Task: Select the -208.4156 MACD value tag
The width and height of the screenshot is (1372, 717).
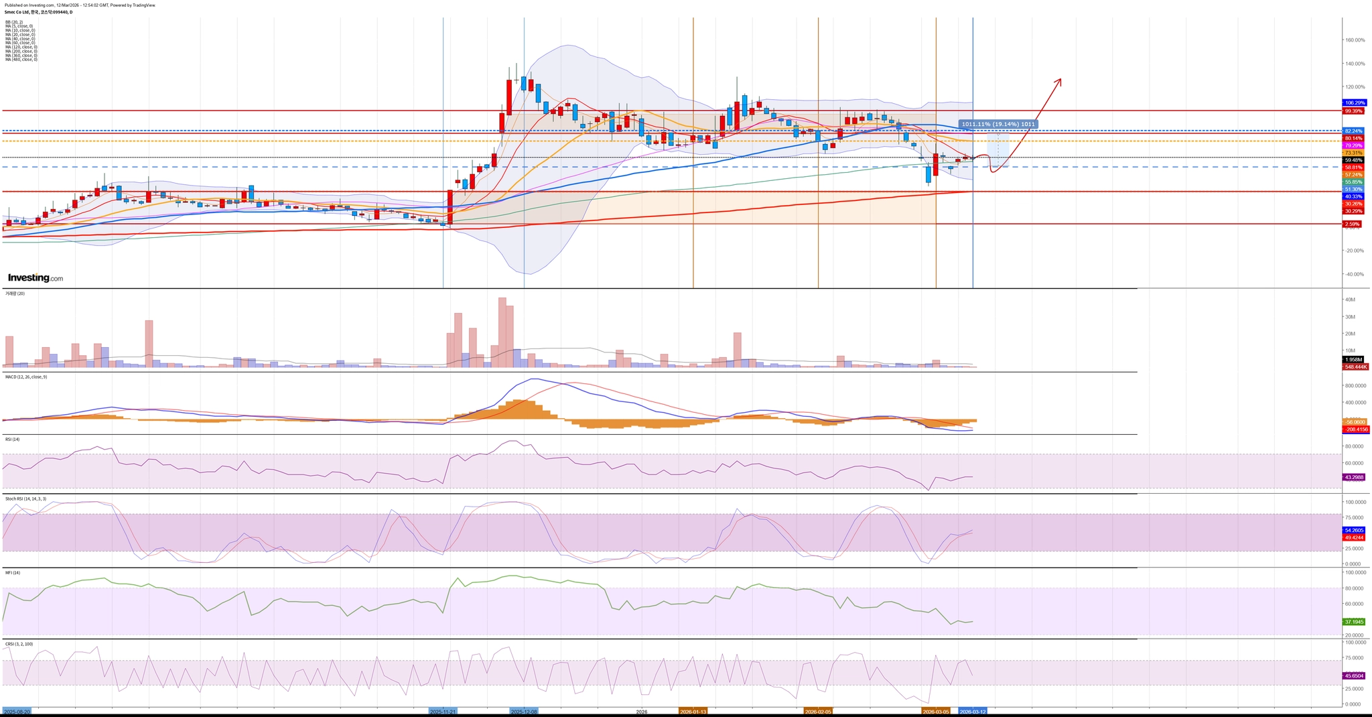Action: tap(1356, 429)
